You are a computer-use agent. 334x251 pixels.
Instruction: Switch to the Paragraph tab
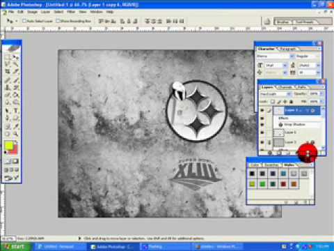(287, 49)
